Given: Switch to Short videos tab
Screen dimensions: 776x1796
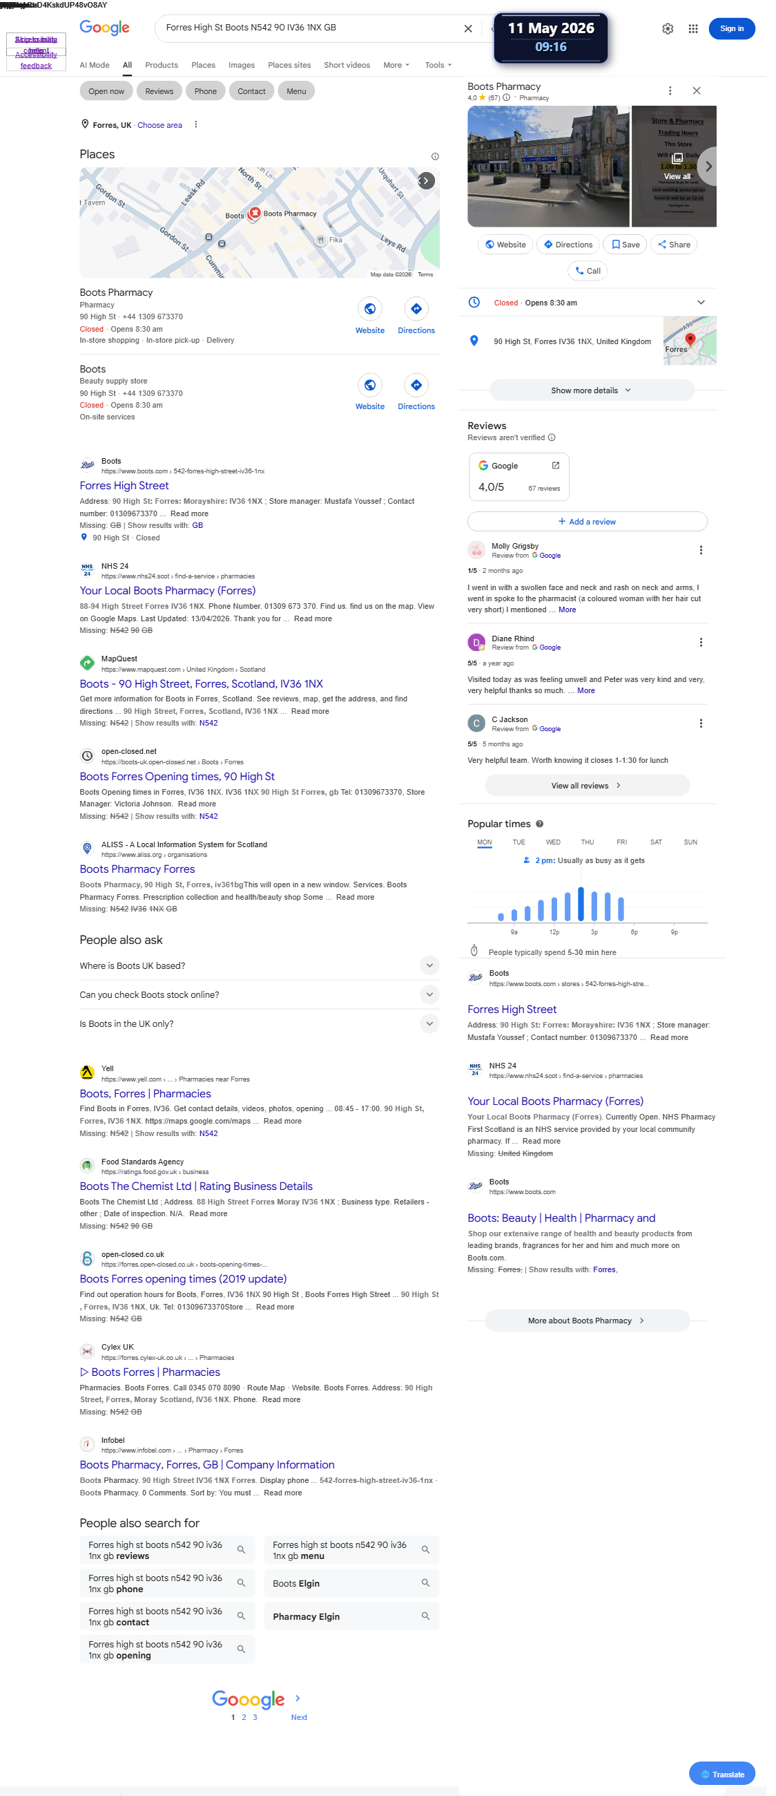Looking at the screenshot, I should coord(351,66).
